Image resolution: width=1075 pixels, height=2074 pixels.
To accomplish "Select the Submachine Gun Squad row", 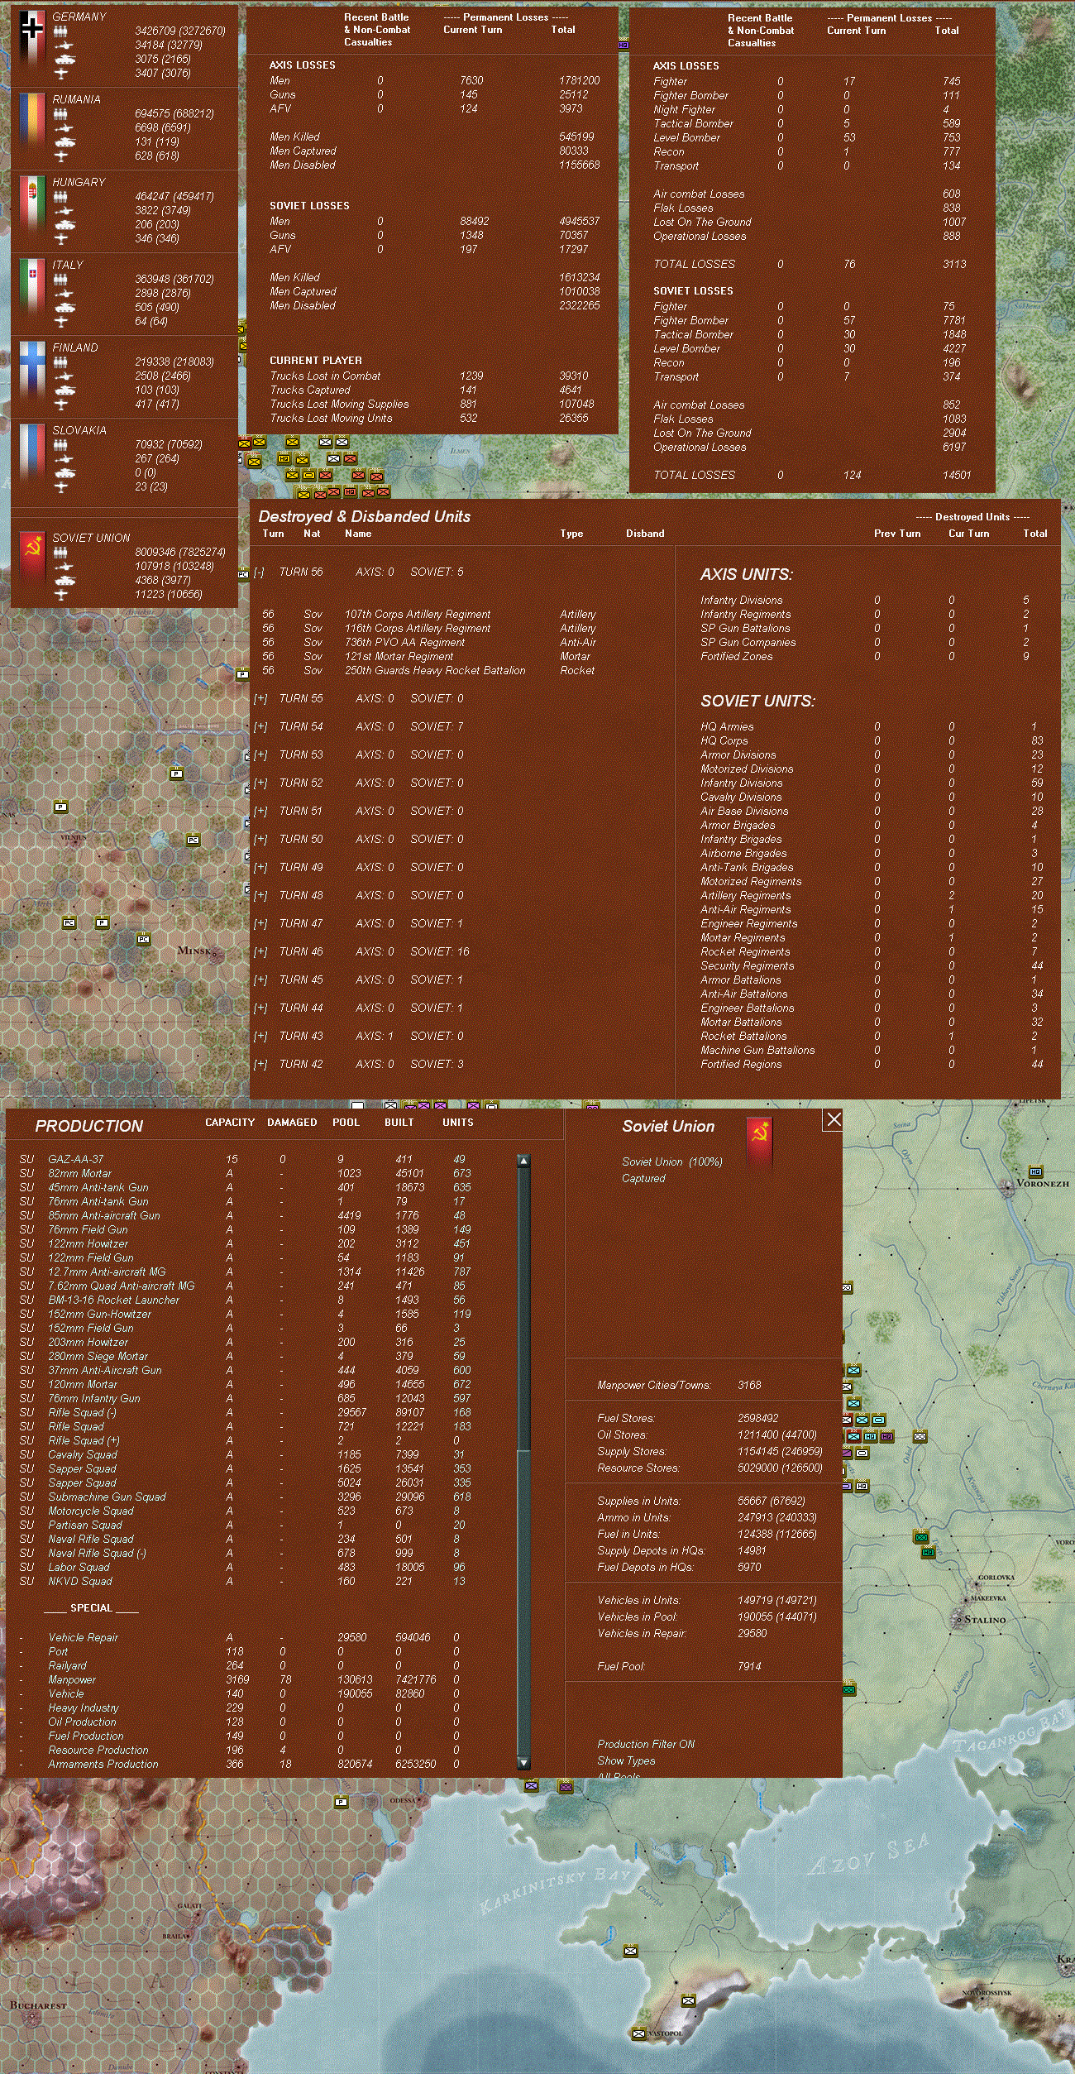I will (x=245, y=1497).
